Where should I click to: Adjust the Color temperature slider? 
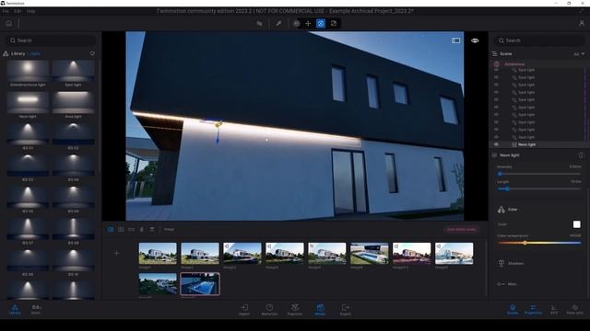point(538,243)
